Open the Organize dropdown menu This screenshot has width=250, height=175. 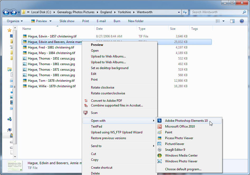pos(15,21)
